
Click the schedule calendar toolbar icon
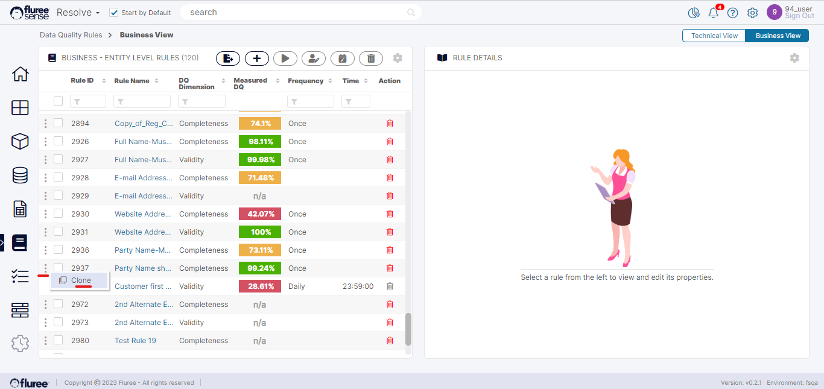tap(343, 58)
